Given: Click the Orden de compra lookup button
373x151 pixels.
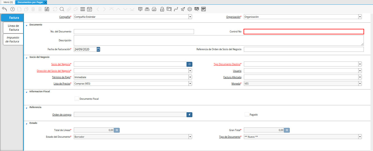Looking at the screenshot, I should 189,114.
